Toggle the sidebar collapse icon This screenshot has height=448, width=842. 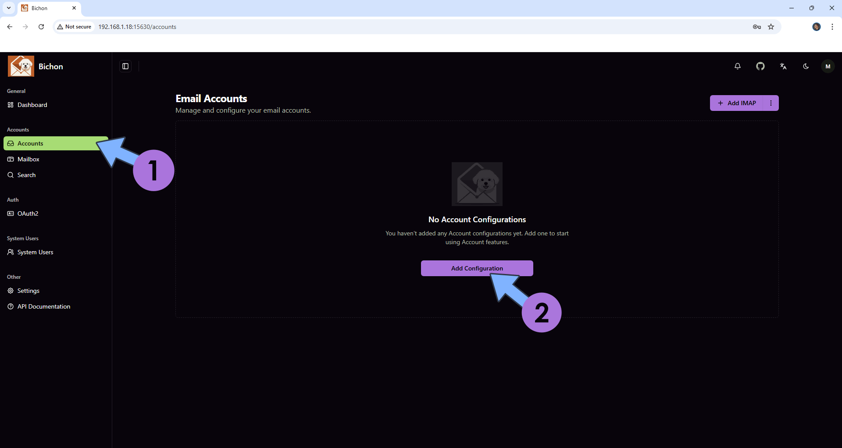(125, 66)
